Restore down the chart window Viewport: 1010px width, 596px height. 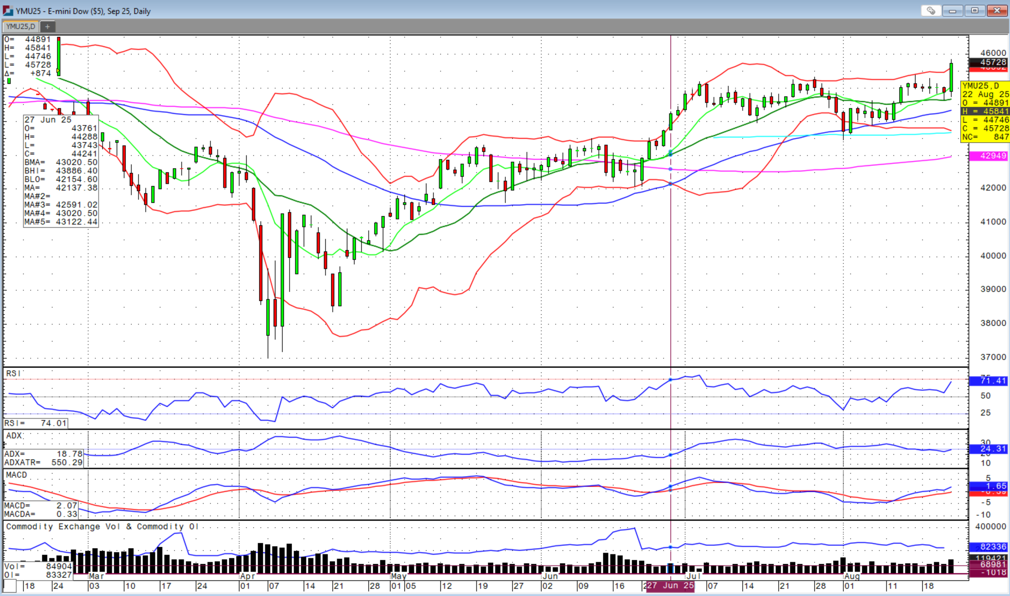pyautogui.click(x=975, y=10)
